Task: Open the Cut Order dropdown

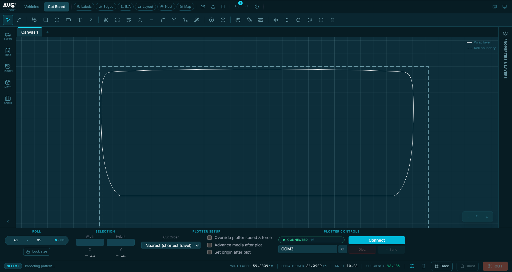Action: tap(171, 245)
